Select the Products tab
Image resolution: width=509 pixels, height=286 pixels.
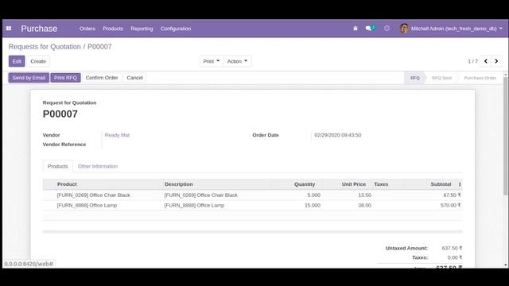58,166
